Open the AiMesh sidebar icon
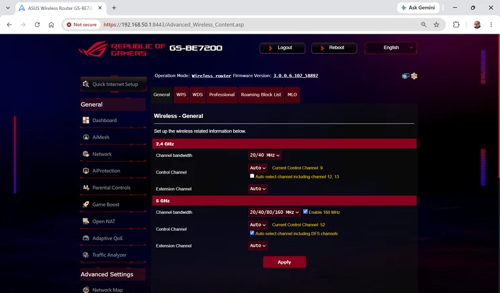This screenshot has width=500, height=293. pyautogui.click(x=86, y=137)
